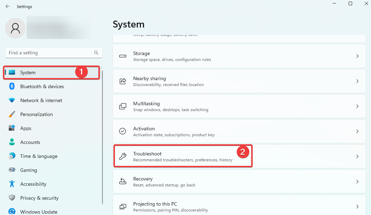The image size is (371, 215).
Task: Click the Activation row chevron
Action: click(x=357, y=131)
